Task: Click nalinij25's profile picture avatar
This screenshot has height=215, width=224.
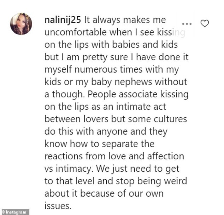Action: tap(21, 24)
